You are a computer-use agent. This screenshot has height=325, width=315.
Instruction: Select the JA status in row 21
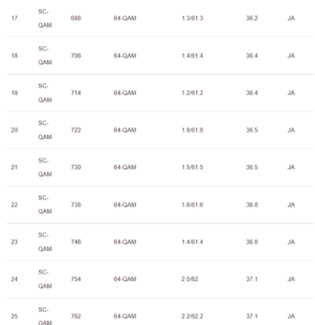(291, 167)
